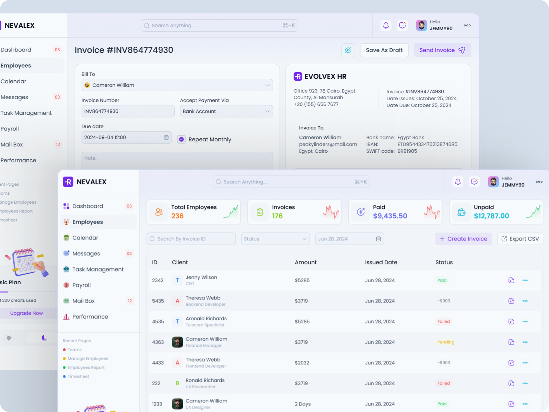Open the chat messages icon in the top bar
Image resolution: width=549 pixels, height=412 pixels.
click(x=474, y=182)
